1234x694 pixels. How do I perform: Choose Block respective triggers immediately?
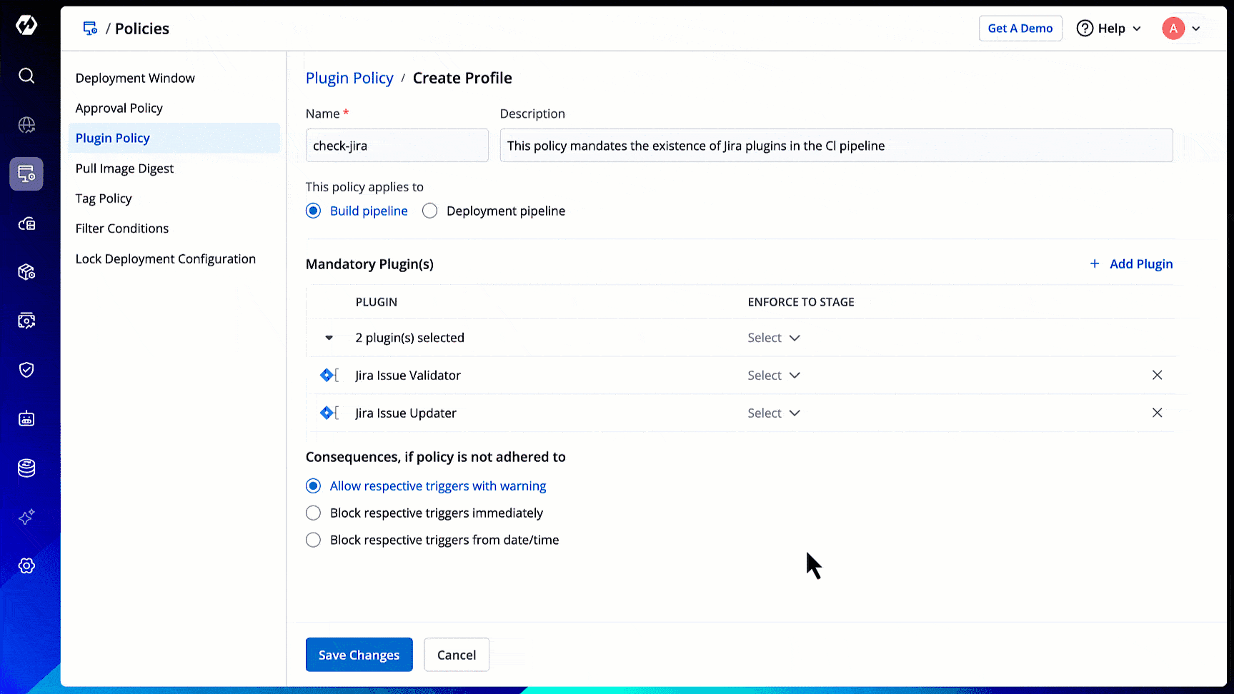pos(314,513)
